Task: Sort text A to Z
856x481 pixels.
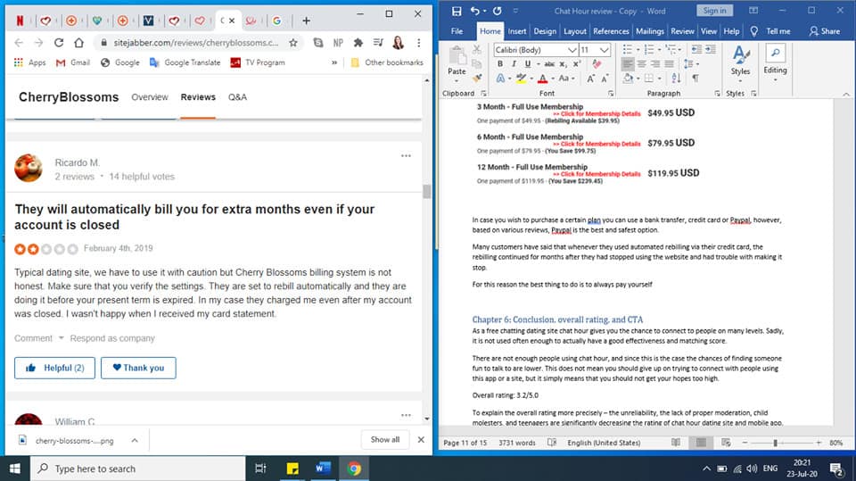Action: pos(676,79)
